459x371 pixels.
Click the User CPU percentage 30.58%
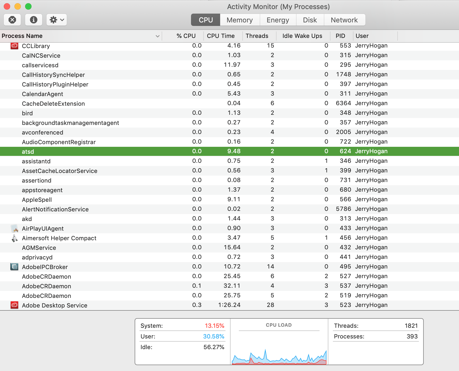point(214,337)
